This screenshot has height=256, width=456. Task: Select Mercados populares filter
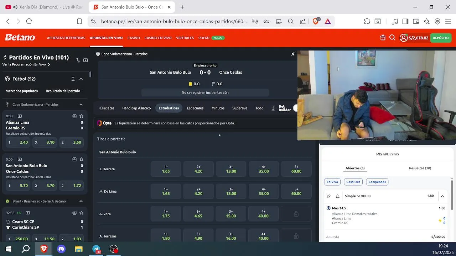(22, 91)
